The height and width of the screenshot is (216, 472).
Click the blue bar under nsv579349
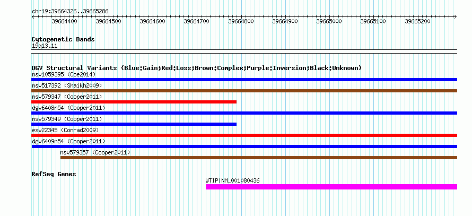[134, 124]
